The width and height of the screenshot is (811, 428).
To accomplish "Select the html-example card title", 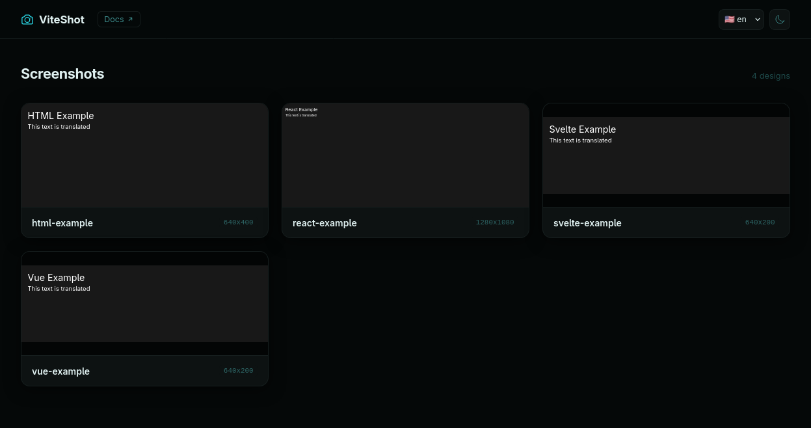I will [62, 223].
